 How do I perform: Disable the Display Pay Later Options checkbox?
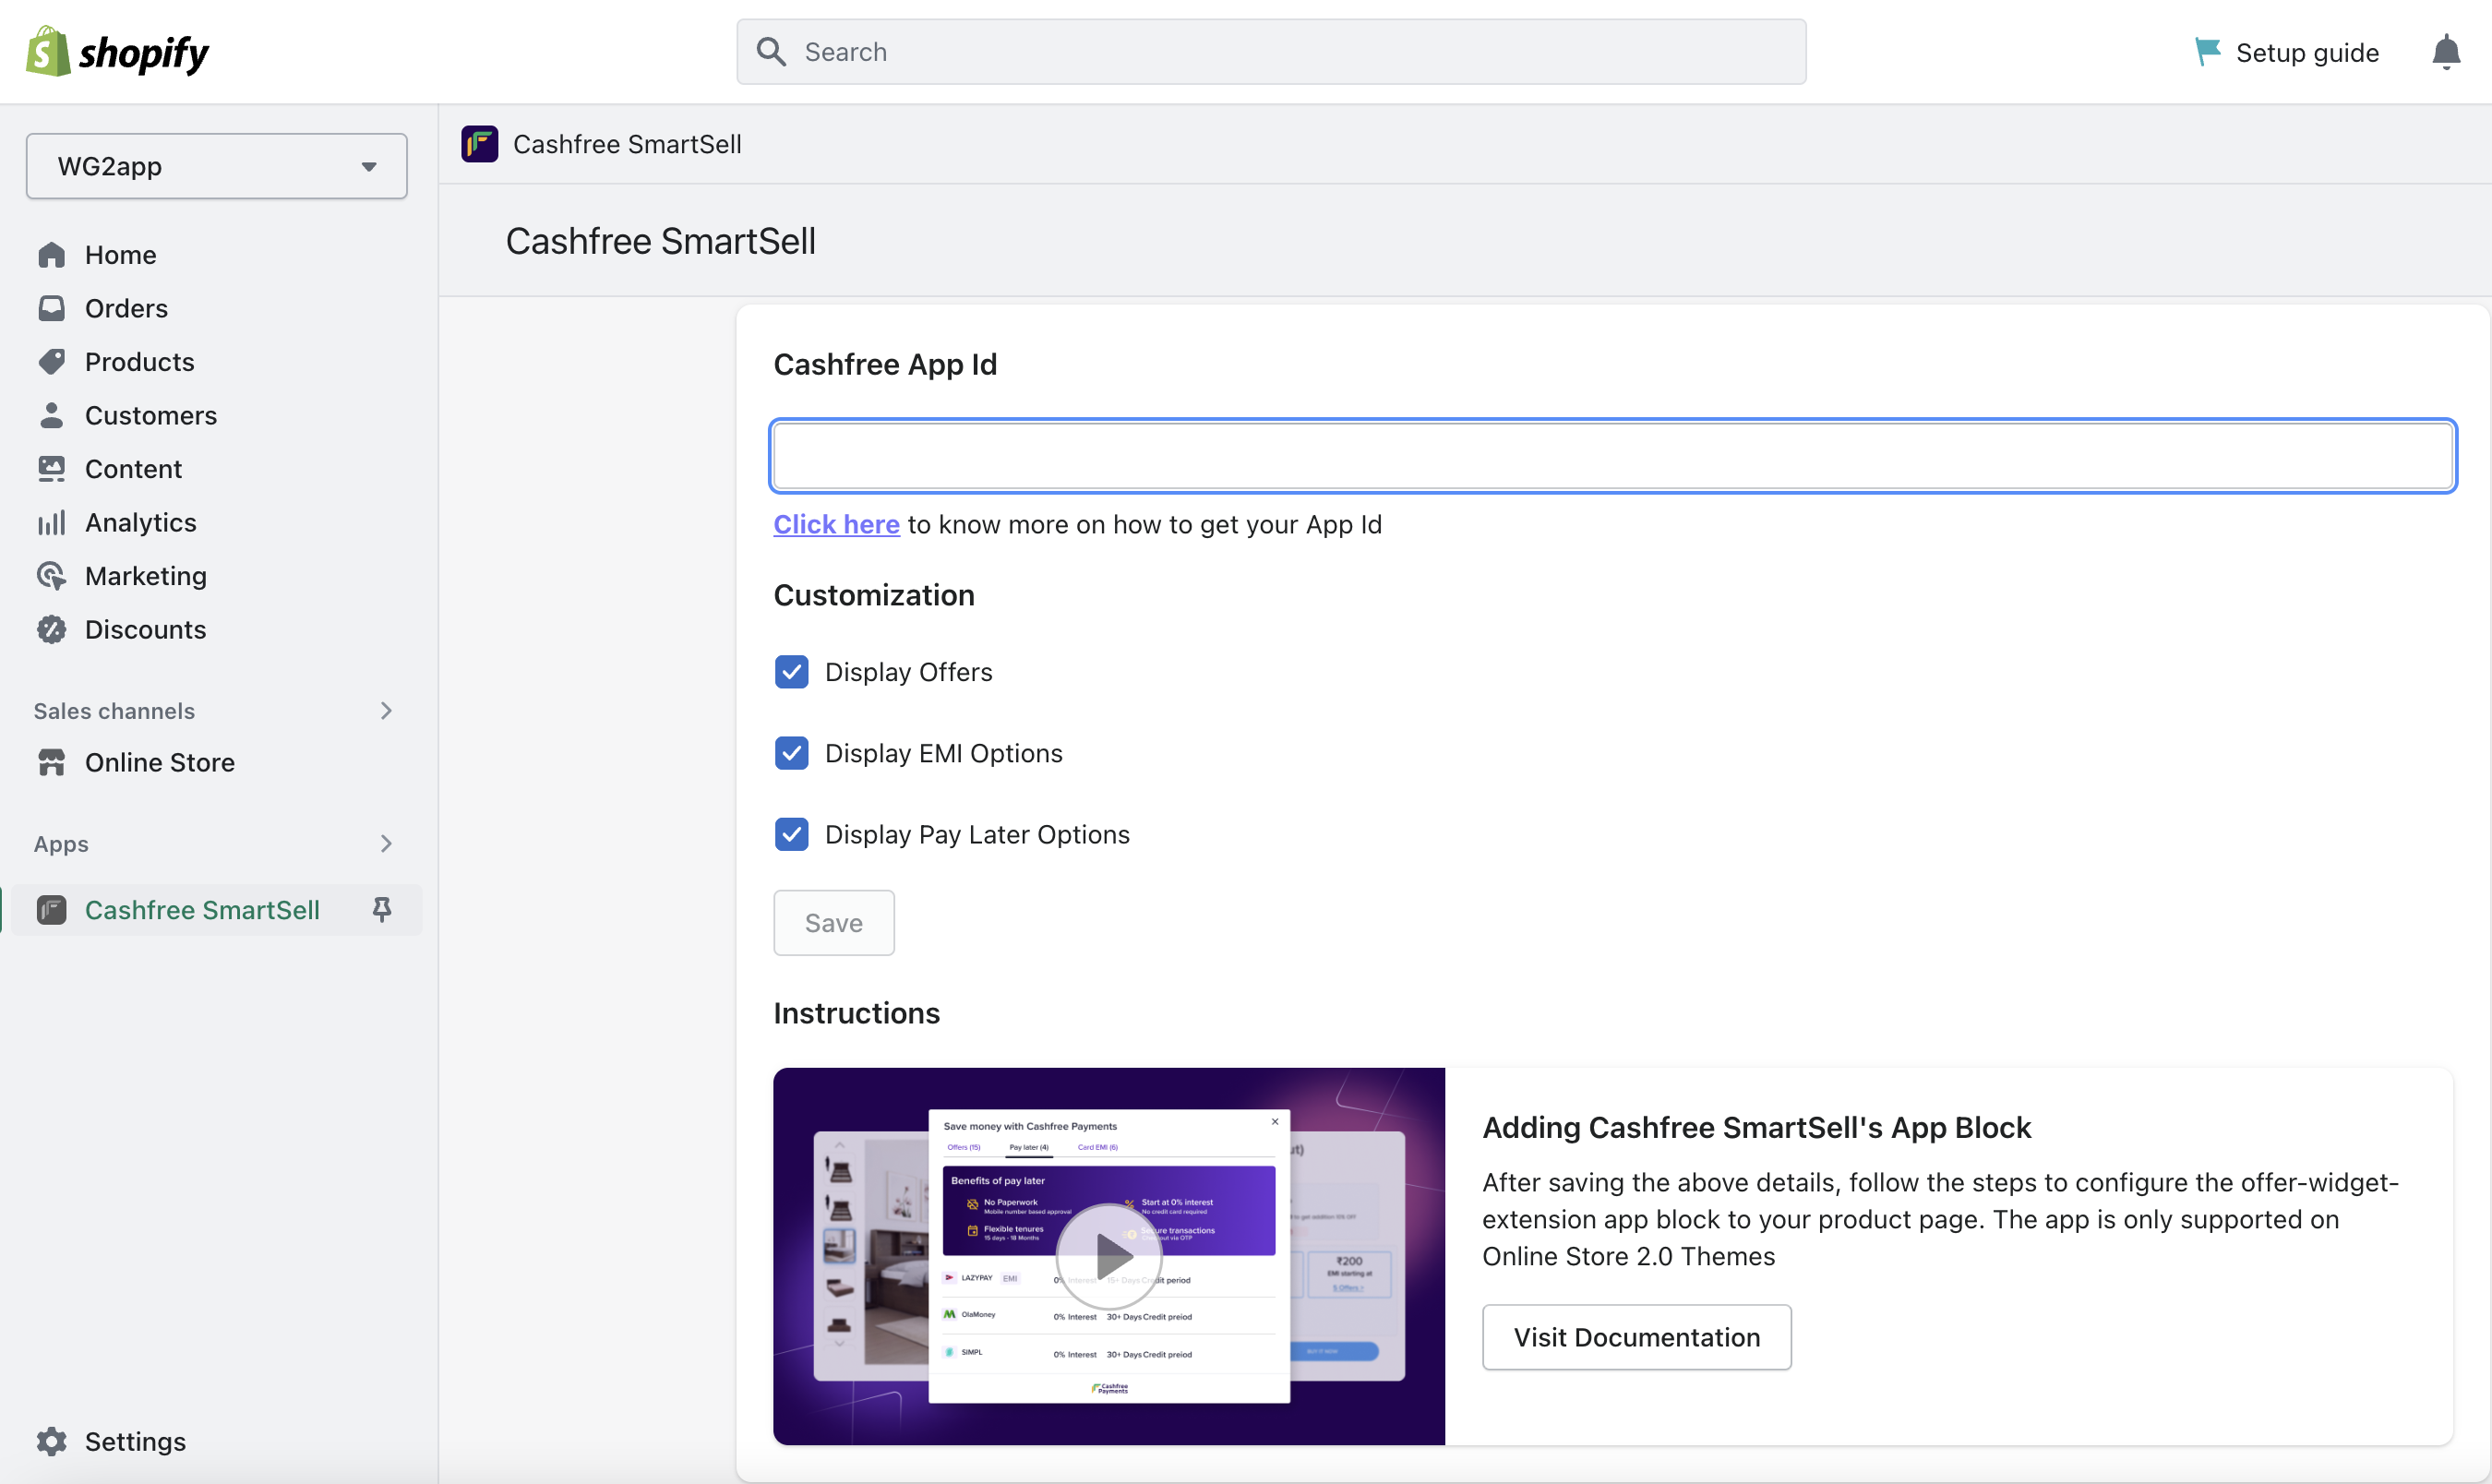[791, 834]
